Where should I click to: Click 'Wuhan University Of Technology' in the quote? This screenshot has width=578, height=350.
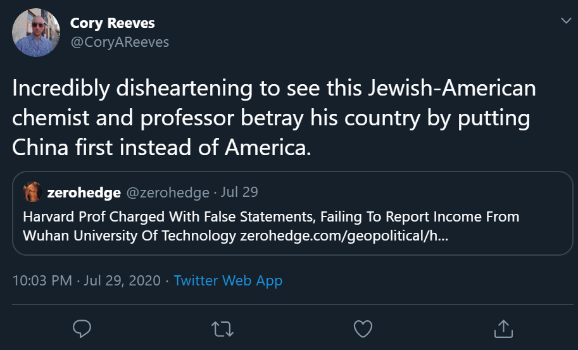[x=130, y=236]
